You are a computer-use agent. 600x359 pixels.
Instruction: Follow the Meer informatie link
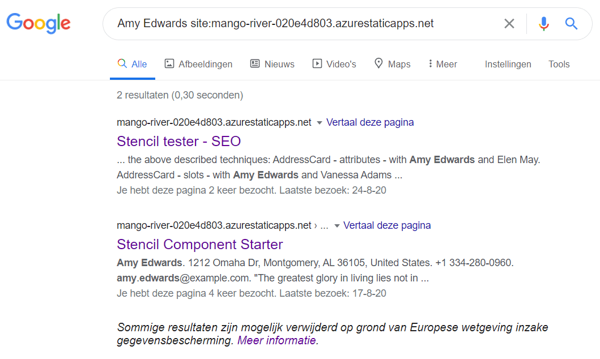276,340
